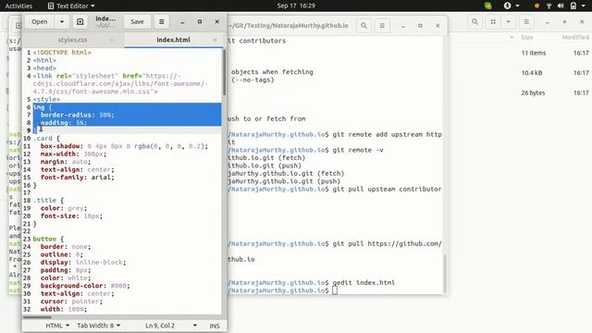This screenshot has height=333, width=592.
Task: Click on '.title {' line in editor
Action: 48,200
